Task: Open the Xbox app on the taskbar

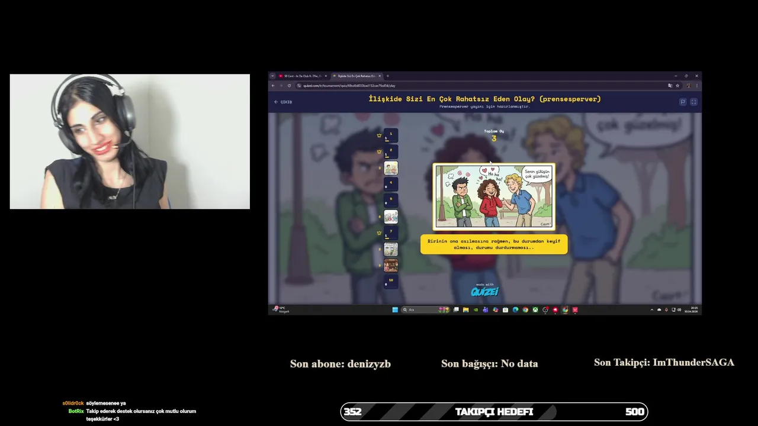Action: click(x=535, y=309)
